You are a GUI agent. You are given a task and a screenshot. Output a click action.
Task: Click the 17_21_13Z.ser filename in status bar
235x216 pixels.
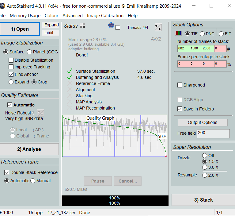(x=62, y=213)
